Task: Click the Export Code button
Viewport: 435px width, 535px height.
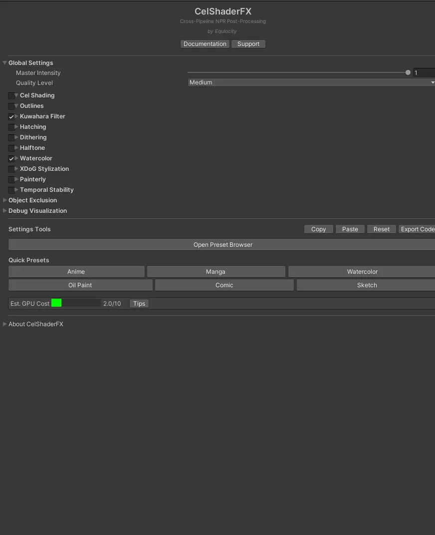Action: click(x=417, y=229)
